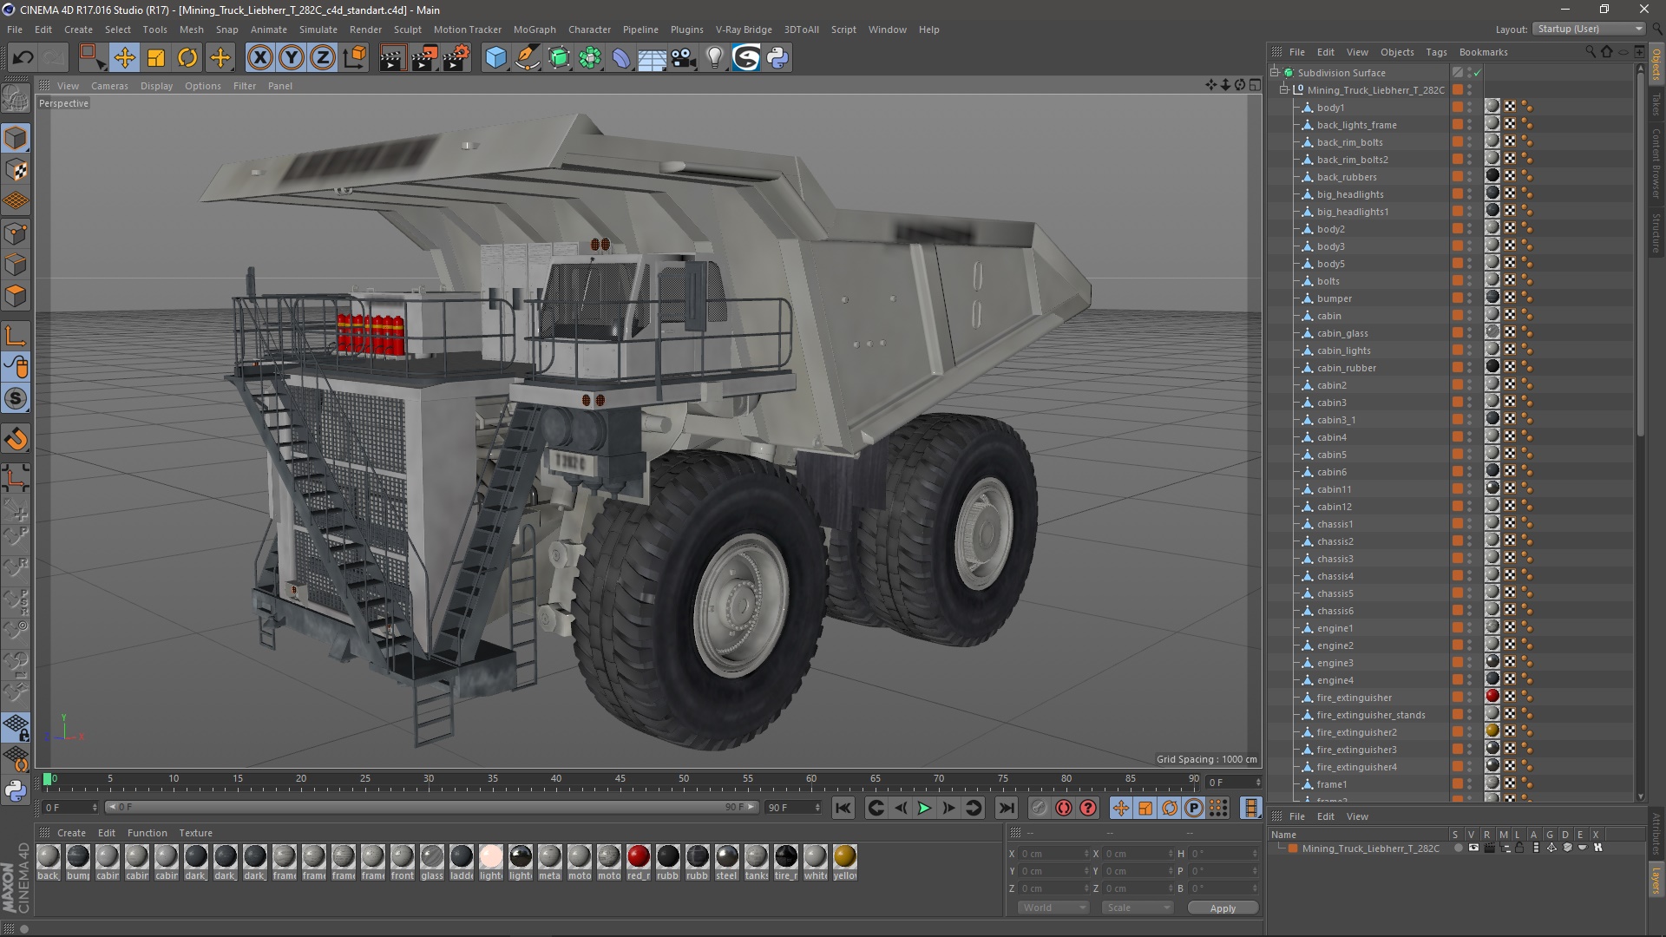Viewport: 1666px width, 937px height.
Task: Toggle viewport maximize icon
Action: tap(1255, 85)
